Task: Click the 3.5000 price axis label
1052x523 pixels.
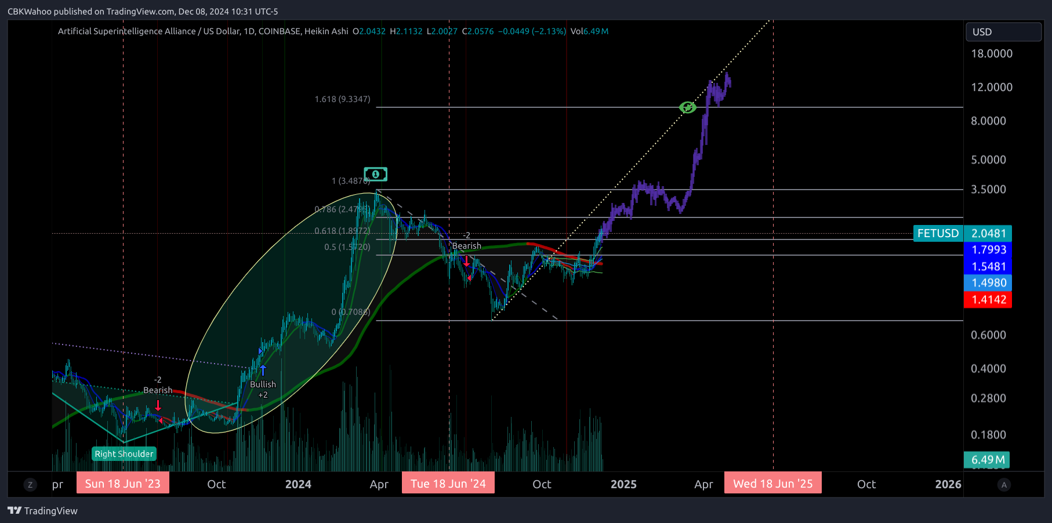Action: pos(989,189)
